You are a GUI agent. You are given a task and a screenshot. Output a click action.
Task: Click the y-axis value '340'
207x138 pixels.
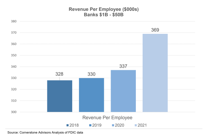(x=14, y=67)
